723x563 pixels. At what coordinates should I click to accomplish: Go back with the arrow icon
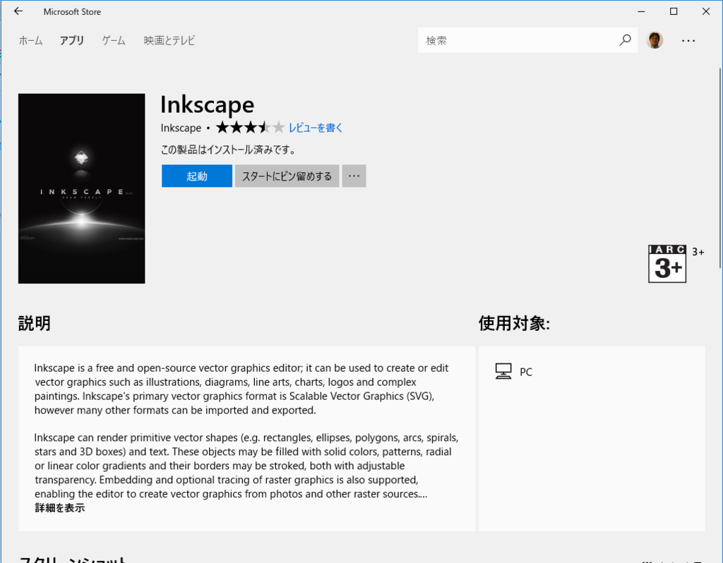(18, 11)
